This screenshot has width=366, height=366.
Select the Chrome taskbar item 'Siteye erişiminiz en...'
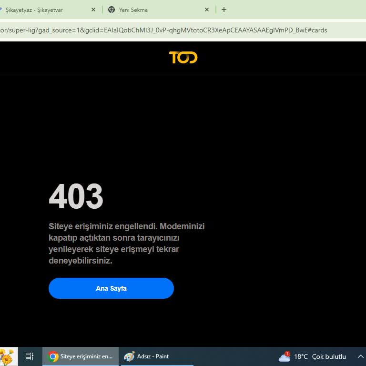[81, 356]
